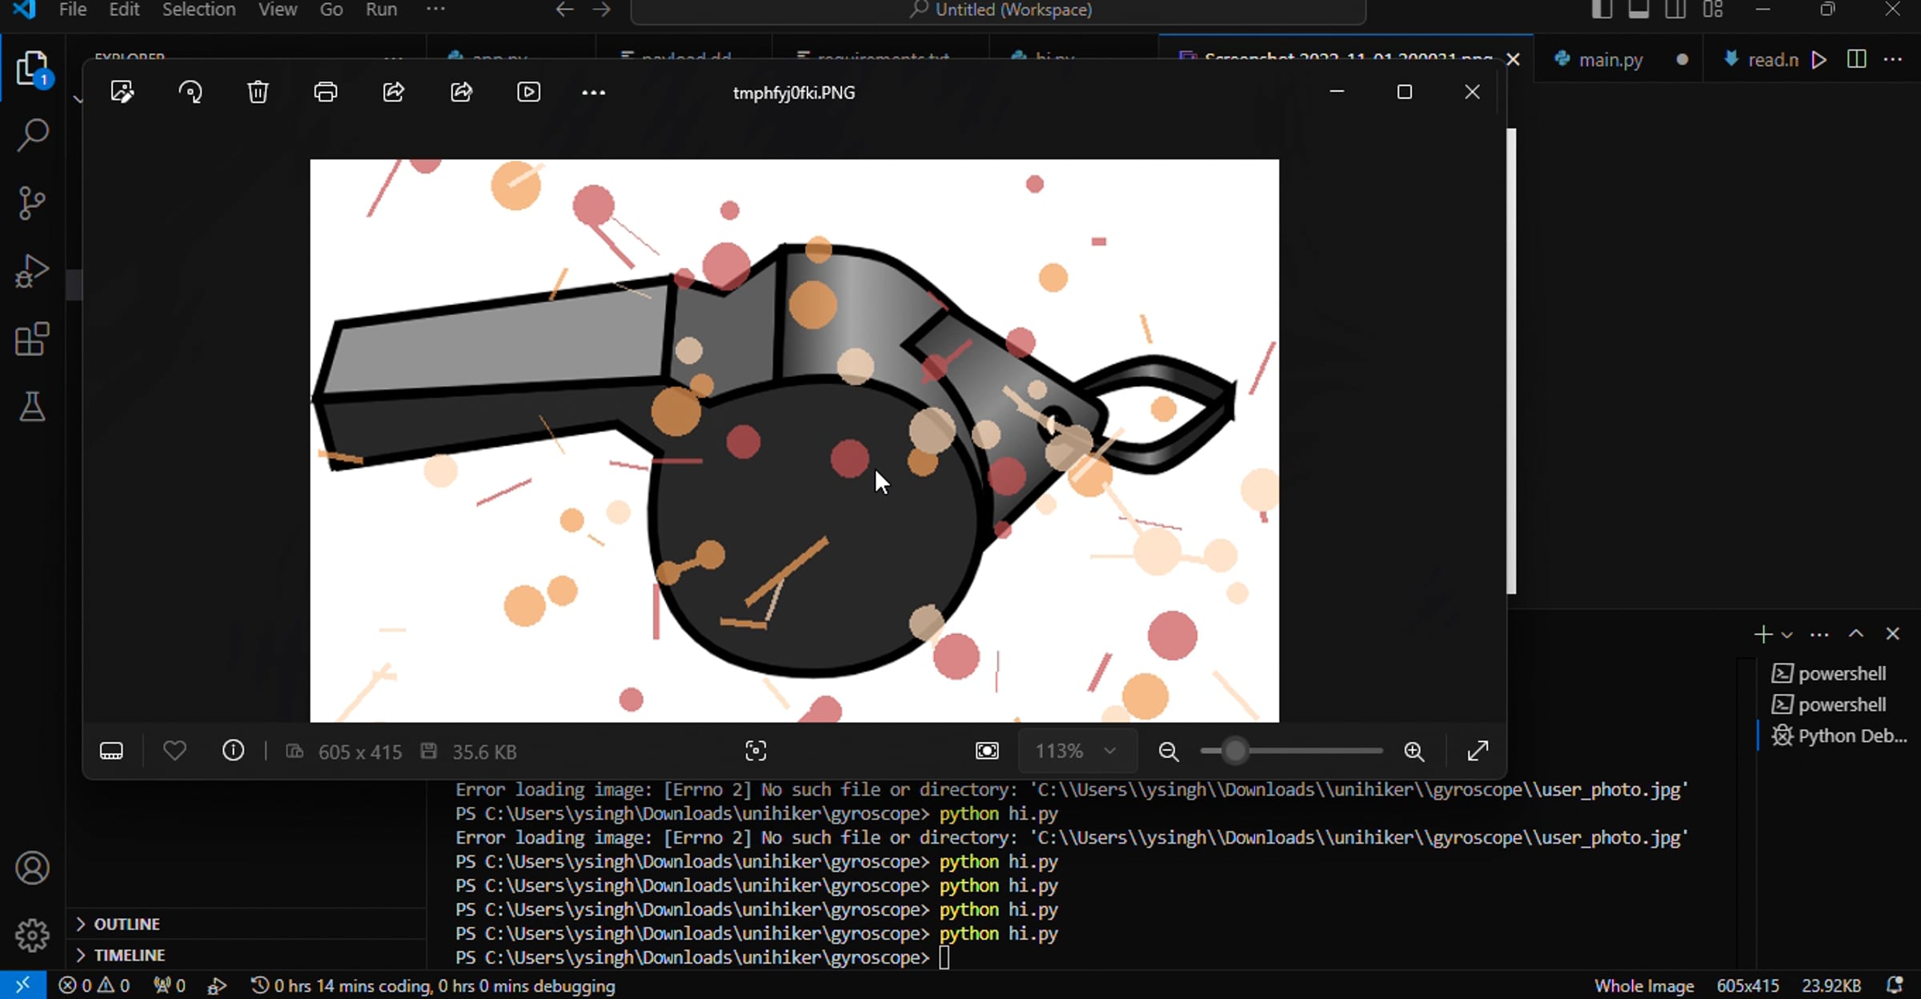Image resolution: width=1921 pixels, height=999 pixels.
Task: Open the File menu
Action: 73,10
